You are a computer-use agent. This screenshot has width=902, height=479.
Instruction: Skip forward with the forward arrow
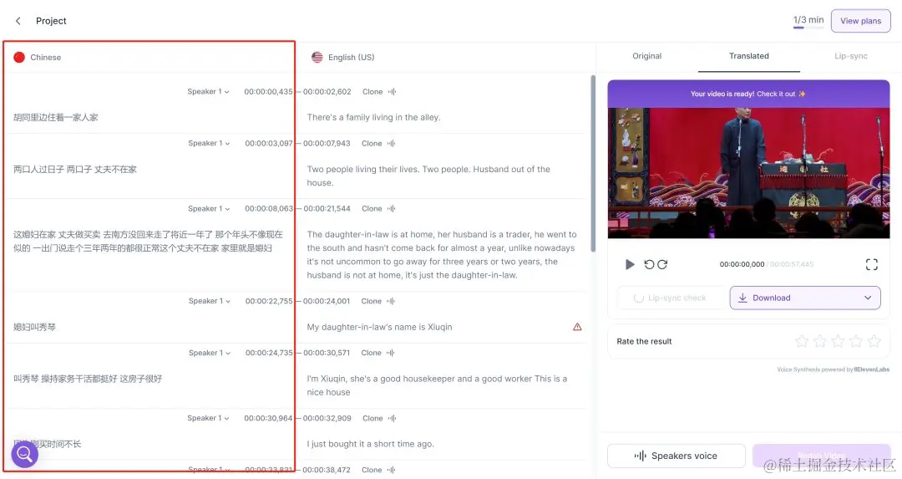(662, 264)
